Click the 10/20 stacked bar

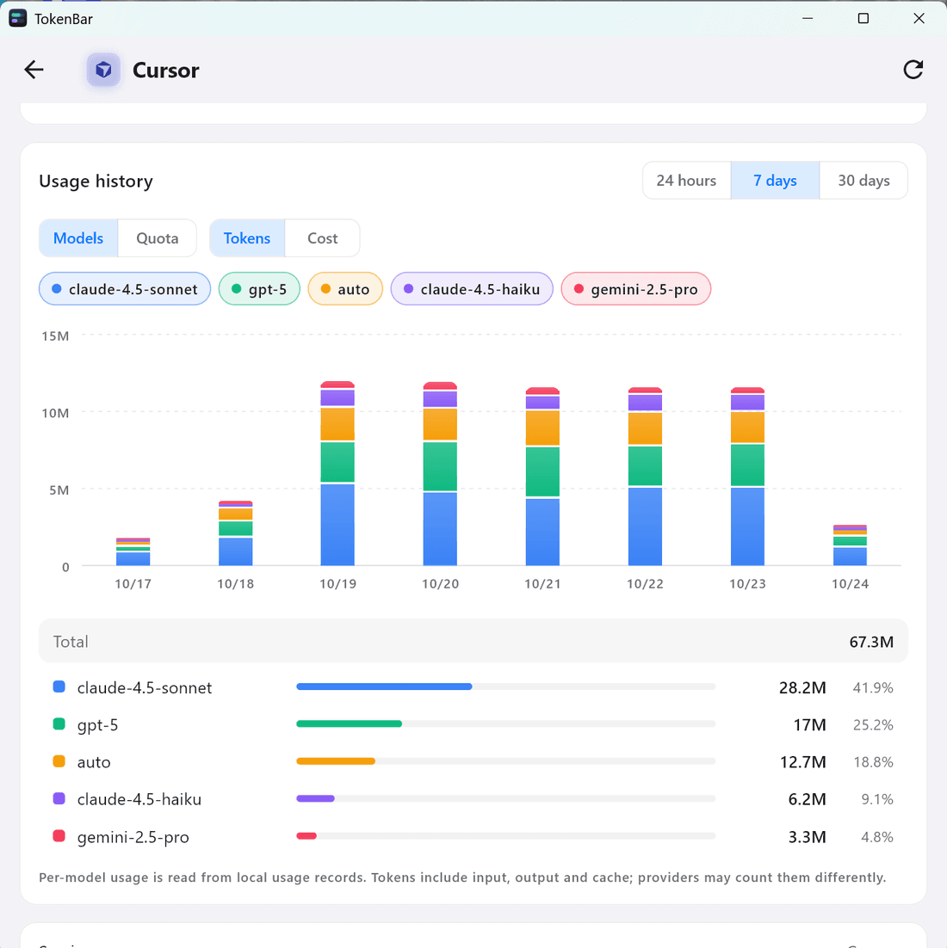tap(440, 474)
